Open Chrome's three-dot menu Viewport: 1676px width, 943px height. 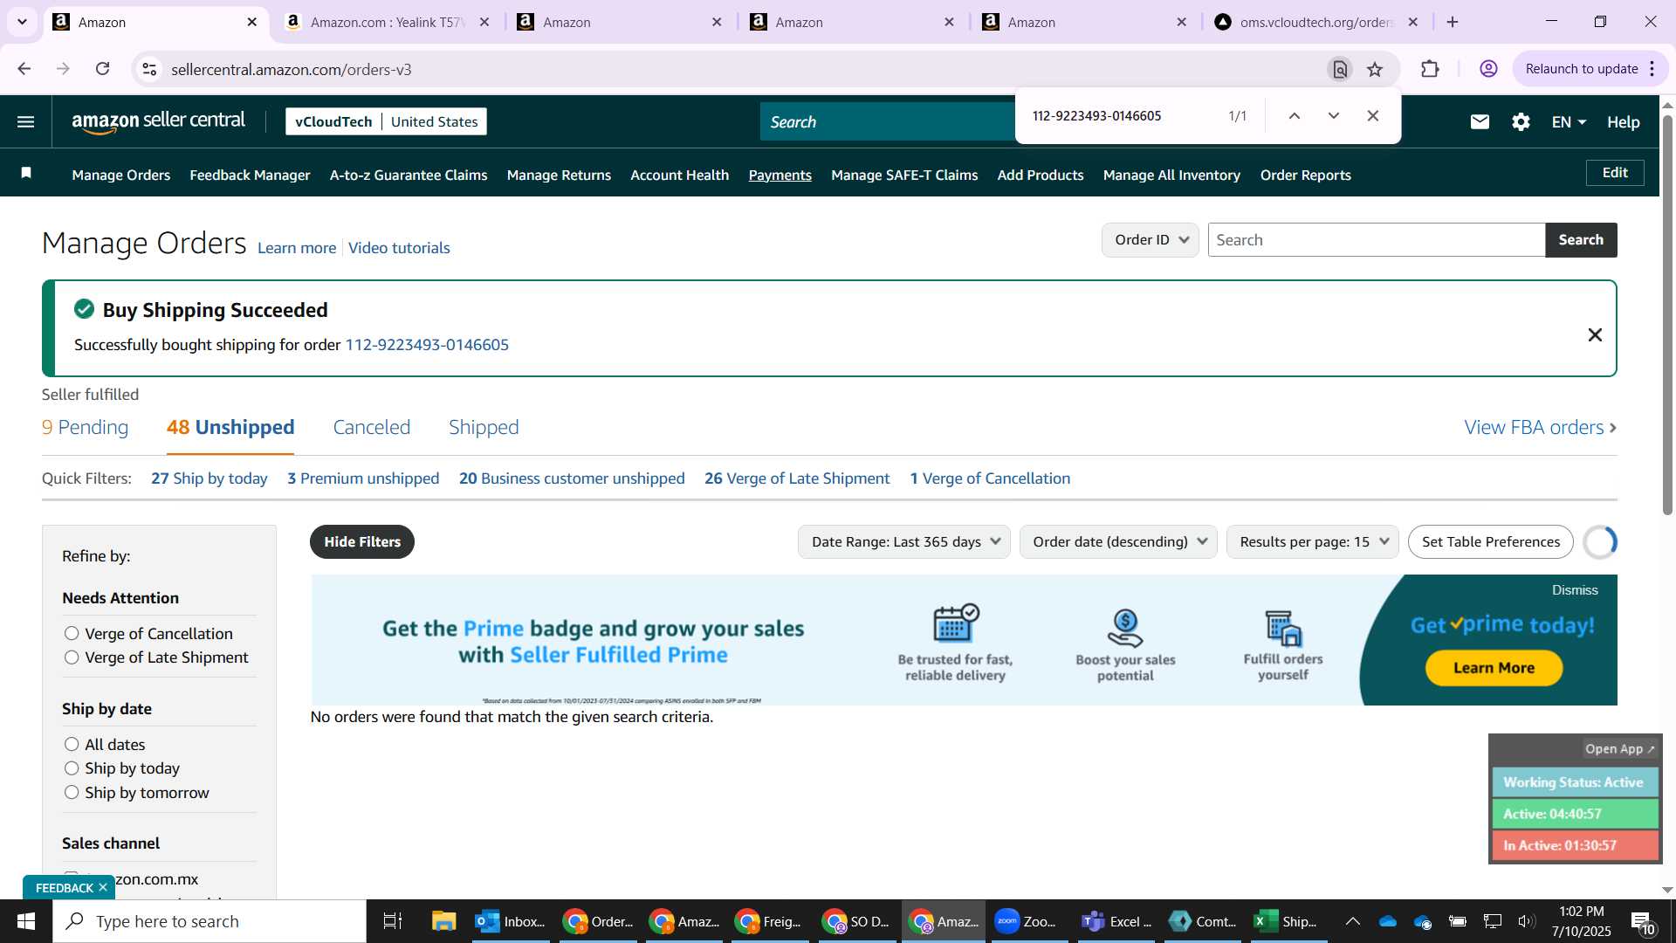[x=1652, y=69]
